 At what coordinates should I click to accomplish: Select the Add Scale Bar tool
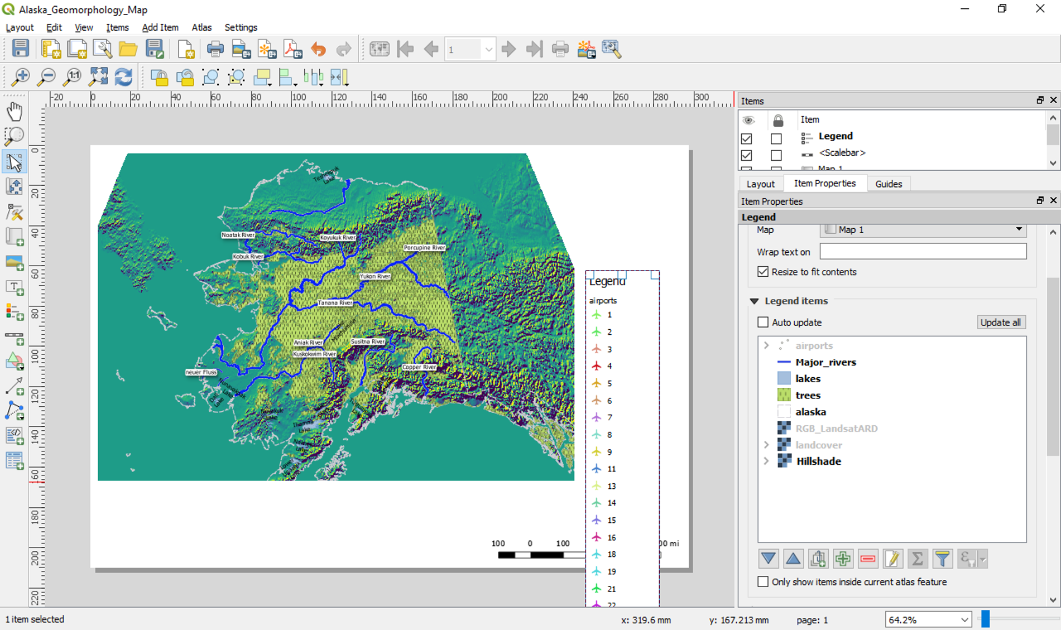[x=15, y=337]
